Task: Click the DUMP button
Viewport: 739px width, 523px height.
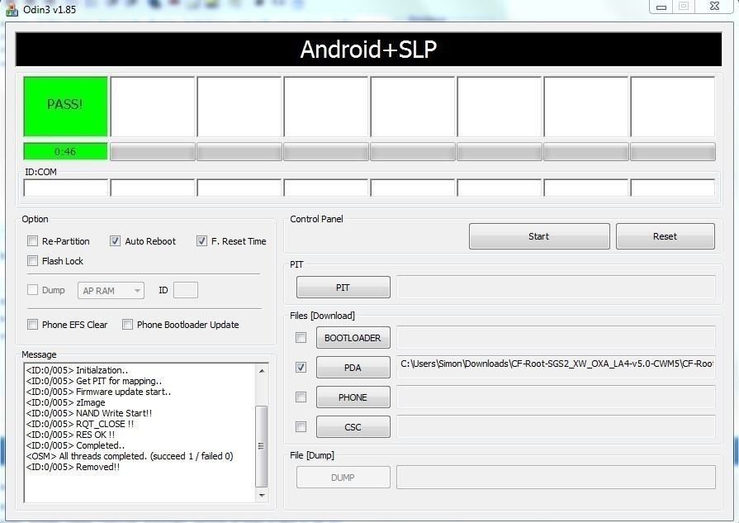Action: pos(343,478)
